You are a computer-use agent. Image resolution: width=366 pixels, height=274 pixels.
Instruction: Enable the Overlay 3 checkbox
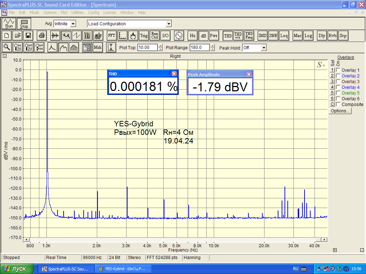(x=338, y=81)
